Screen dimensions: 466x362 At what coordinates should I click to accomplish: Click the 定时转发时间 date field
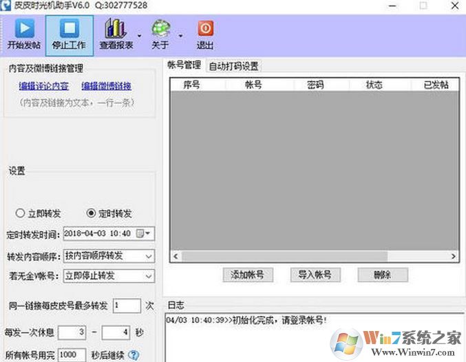point(109,233)
